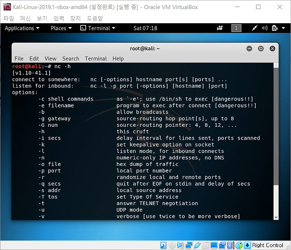The width and height of the screenshot is (291, 250).
Task: Click the battery charging icon in Kali panel
Action: coord(275,28)
